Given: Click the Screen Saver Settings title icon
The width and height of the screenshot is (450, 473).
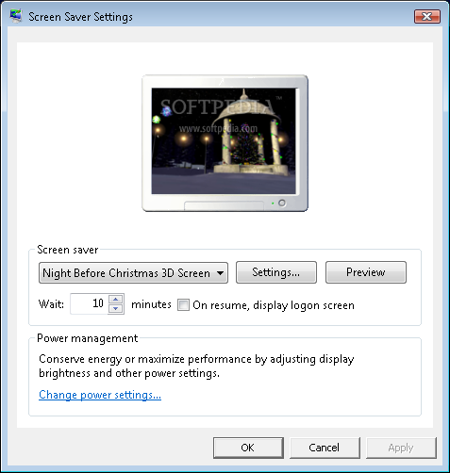Looking at the screenshot, I should [16, 16].
